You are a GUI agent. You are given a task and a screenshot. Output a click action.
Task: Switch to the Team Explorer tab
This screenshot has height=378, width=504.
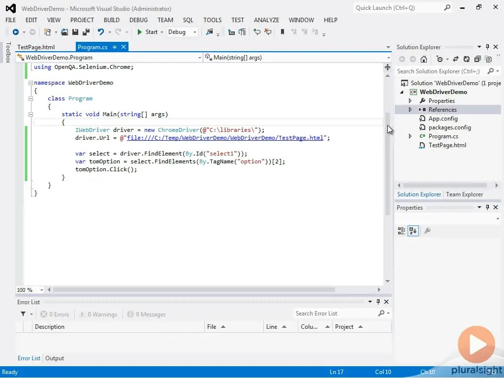[x=464, y=194]
